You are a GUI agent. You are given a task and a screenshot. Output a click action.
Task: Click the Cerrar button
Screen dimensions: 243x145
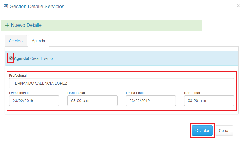[224, 131]
